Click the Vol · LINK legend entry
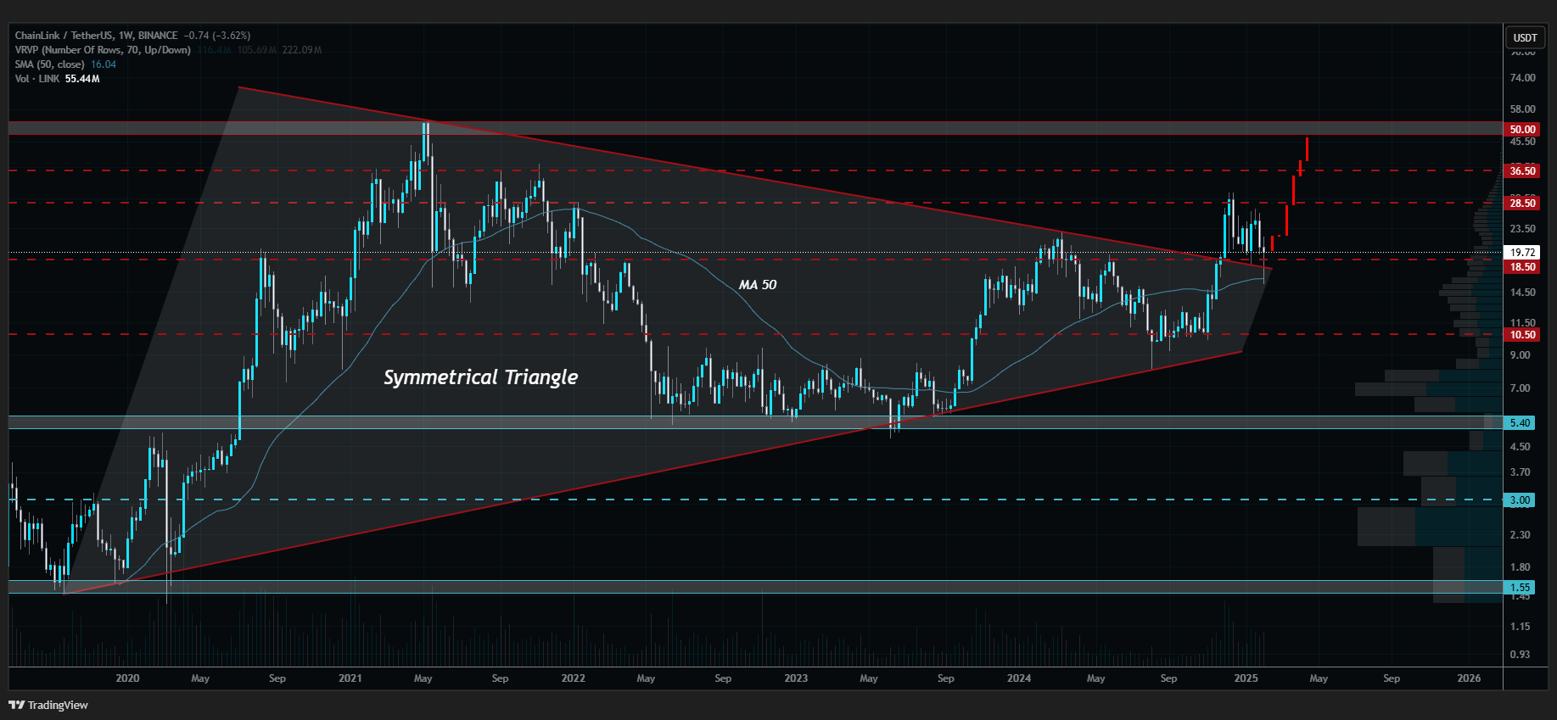Viewport: 1557px width, 720px height. [37, 79]
